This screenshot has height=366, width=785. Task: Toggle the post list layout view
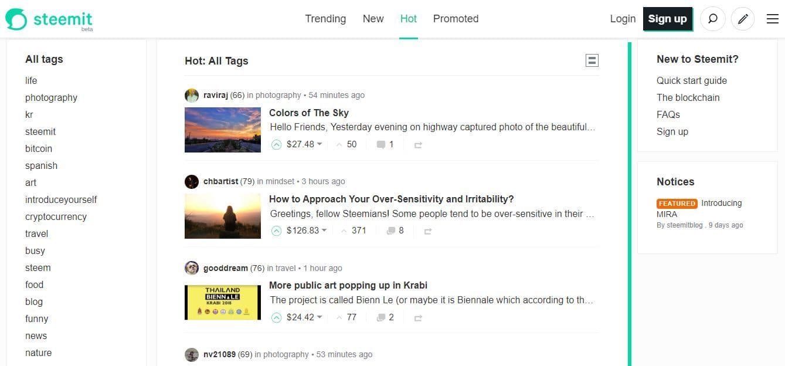592,60
